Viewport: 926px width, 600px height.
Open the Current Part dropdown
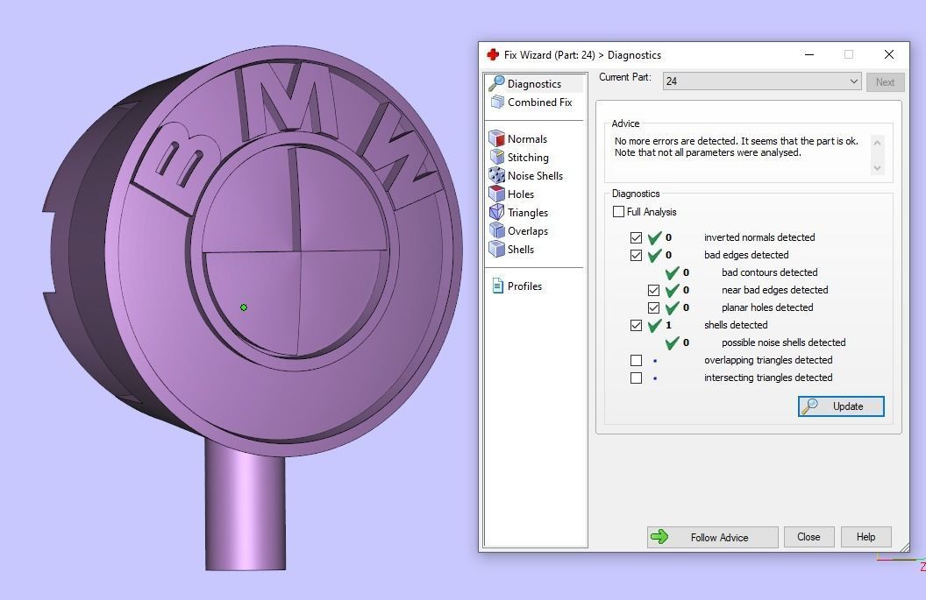[762, 81]
